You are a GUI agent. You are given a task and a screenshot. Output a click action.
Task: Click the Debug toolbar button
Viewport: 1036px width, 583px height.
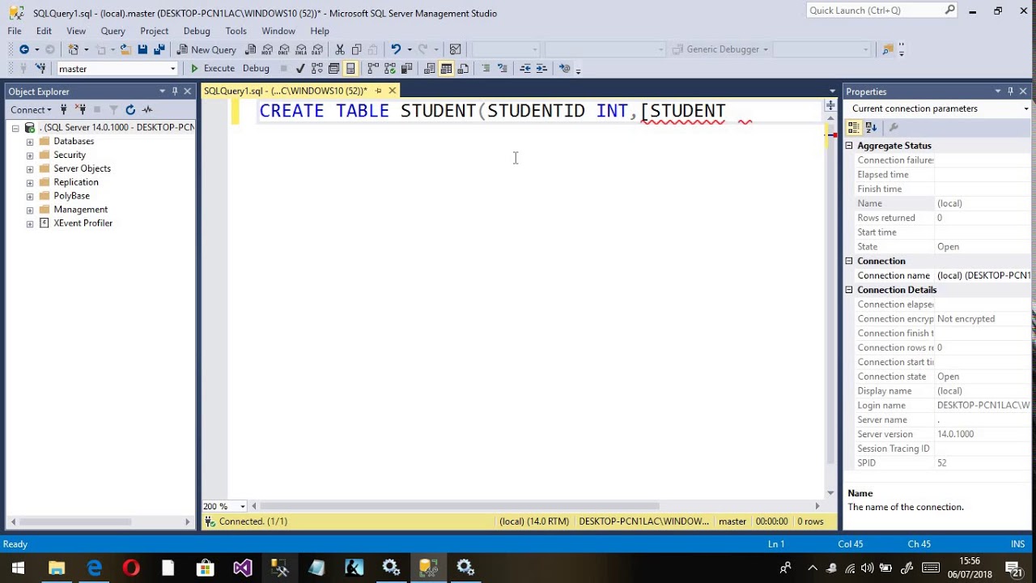pyautogui.click(x=256, y=69)
